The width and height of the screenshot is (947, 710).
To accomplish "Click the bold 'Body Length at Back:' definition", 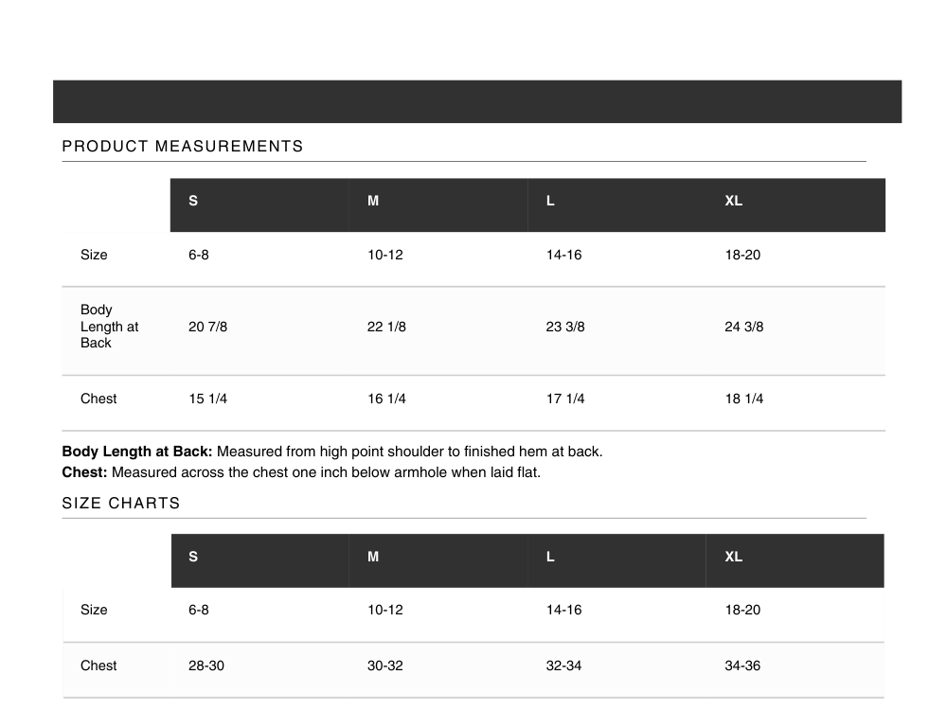I will [137, 452].
